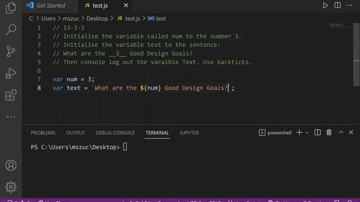Open the Explorer view in activity bar
The image size is (360, 202).
11,8
